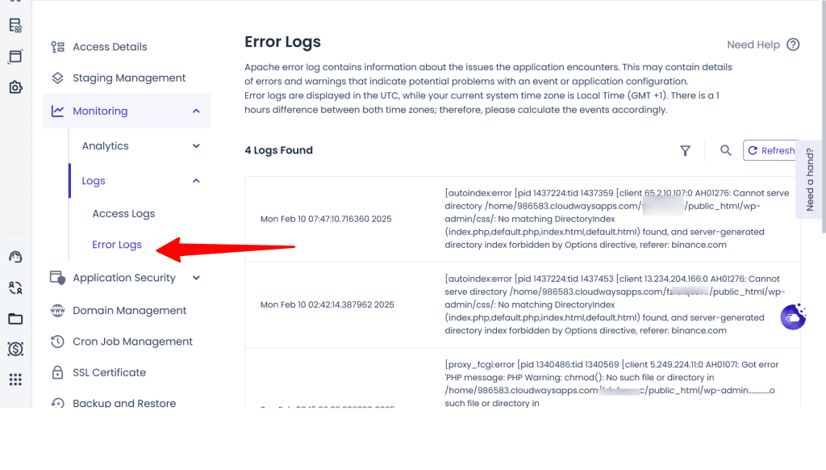Viewport: 826px width, 470px height.
Task: Open the folder icon in left rail
Action: pos(15,319)
